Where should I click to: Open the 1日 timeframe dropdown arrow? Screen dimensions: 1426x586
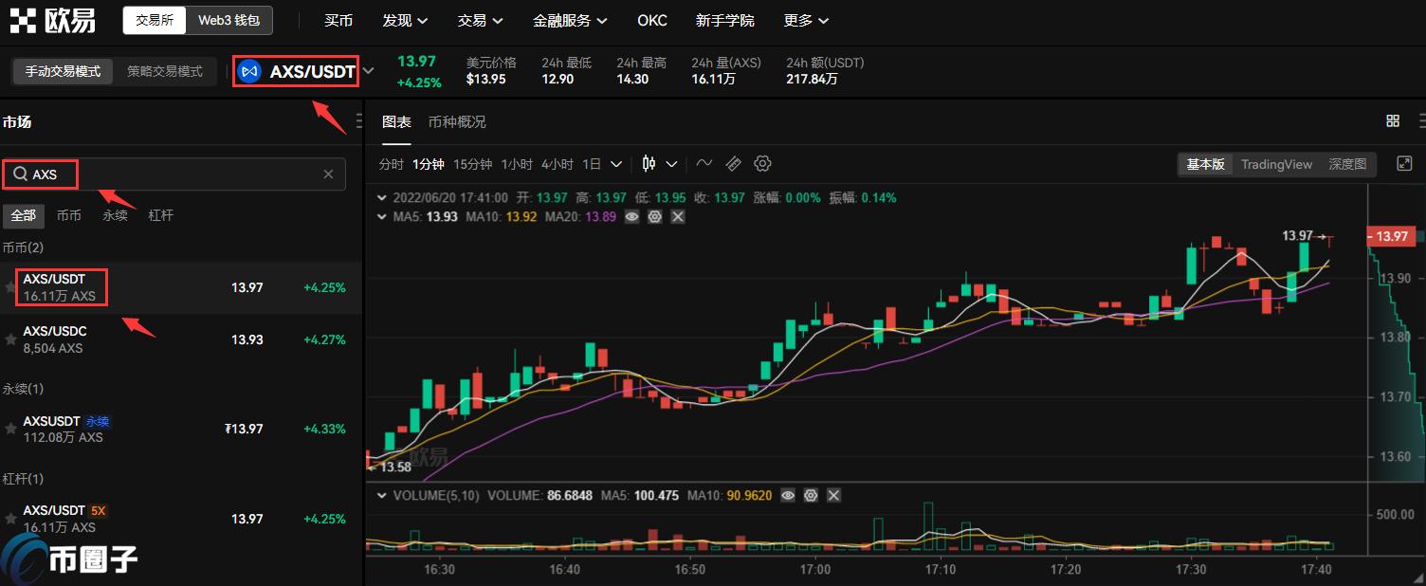pyautogui.click(x=616, y=164)
